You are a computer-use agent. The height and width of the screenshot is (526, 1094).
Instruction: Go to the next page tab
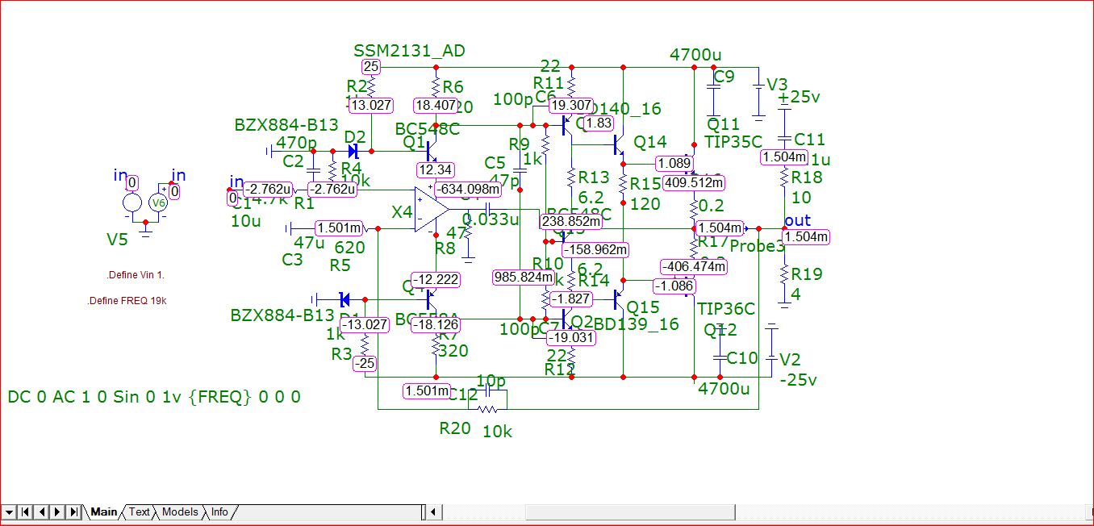[56, 511]
